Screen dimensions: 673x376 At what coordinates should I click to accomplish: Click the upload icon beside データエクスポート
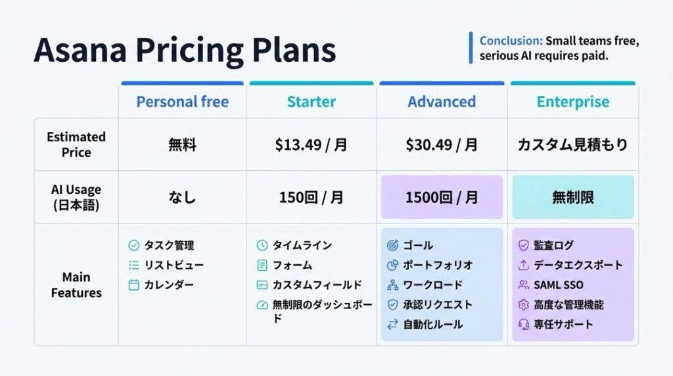pos(523,266)
